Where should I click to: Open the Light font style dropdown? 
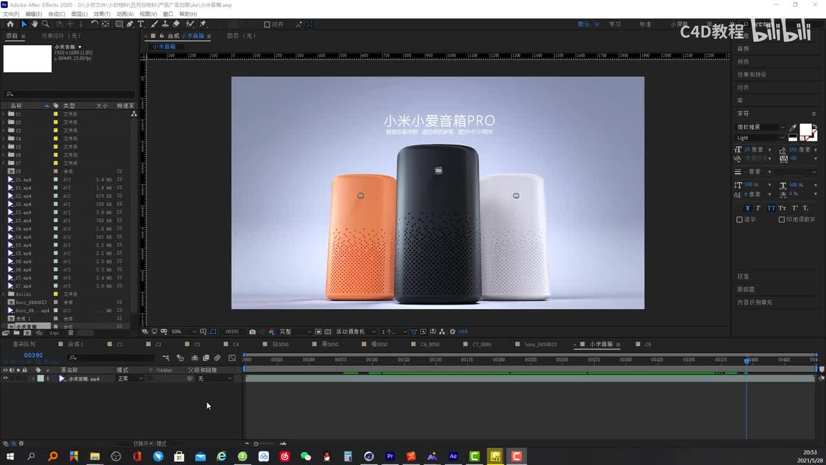coord(761,138)
